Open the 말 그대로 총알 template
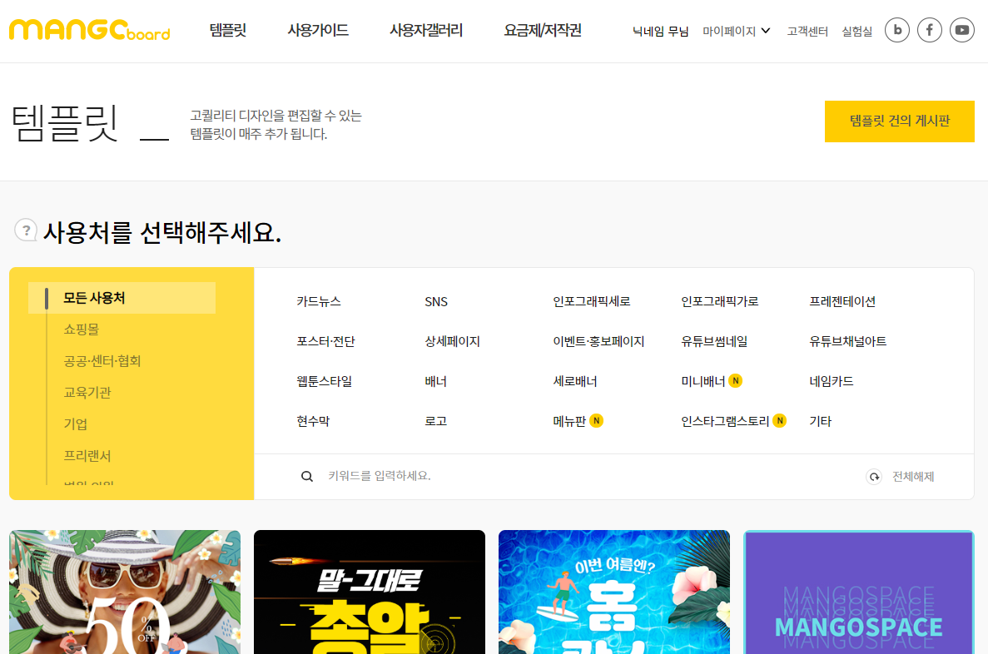The width and height of the screenshot is (988, 654). 370,592
